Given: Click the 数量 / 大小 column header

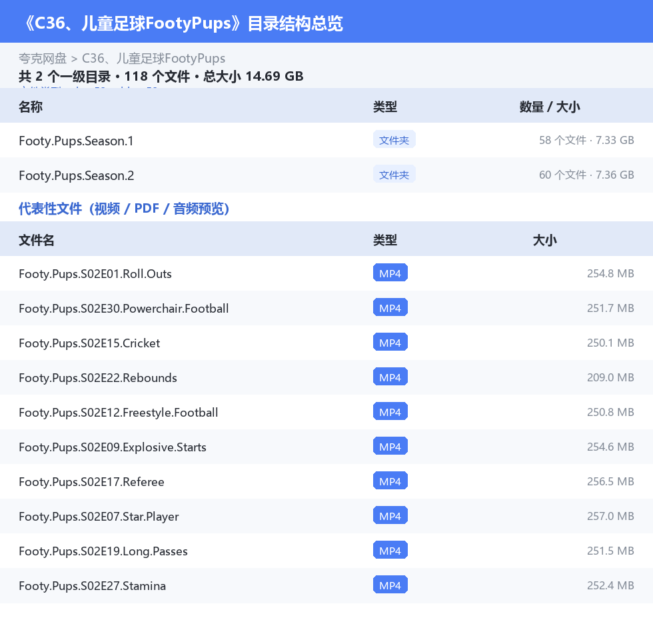Looking at the screenshot, I should coord(550,107).
